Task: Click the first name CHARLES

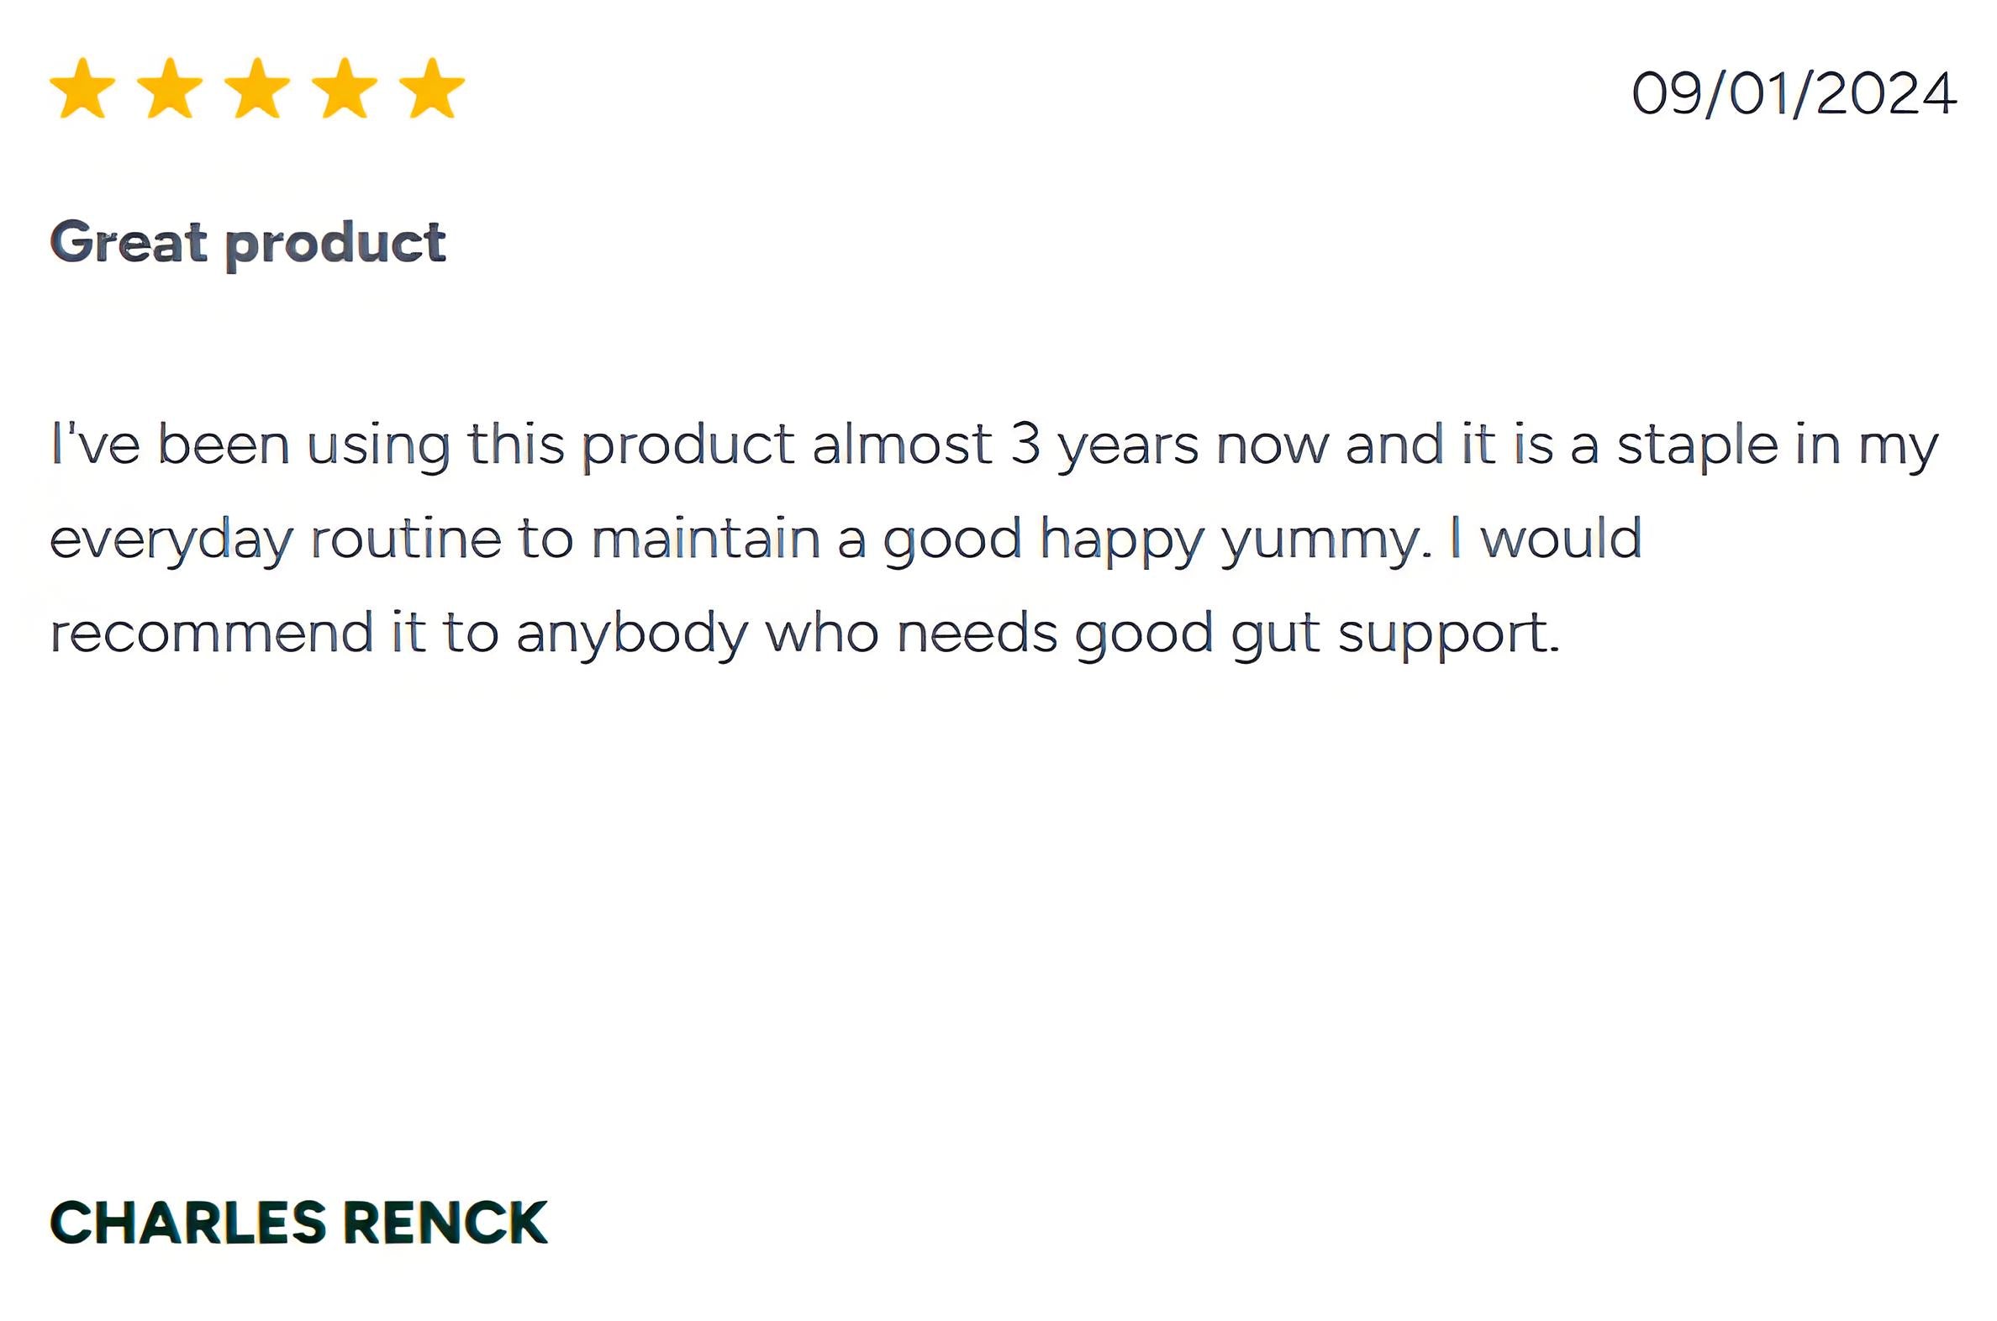Action: (x=188, y=1223)
